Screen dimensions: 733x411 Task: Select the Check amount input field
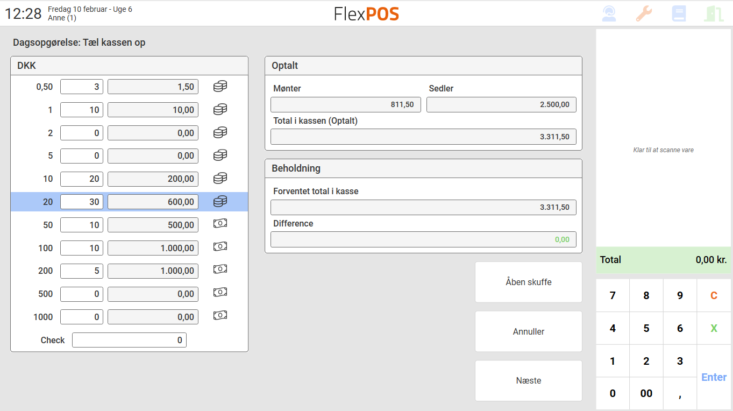pos(129,339)
